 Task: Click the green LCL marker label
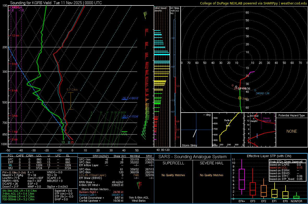(124, 134)
